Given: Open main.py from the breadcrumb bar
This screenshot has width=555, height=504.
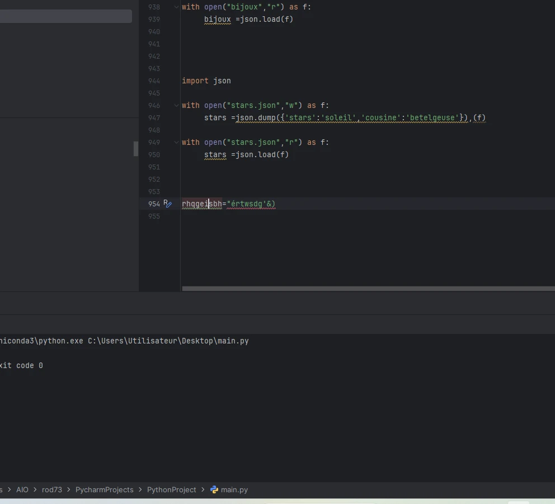Looking at the screenshot, I should tap(234, 489).
